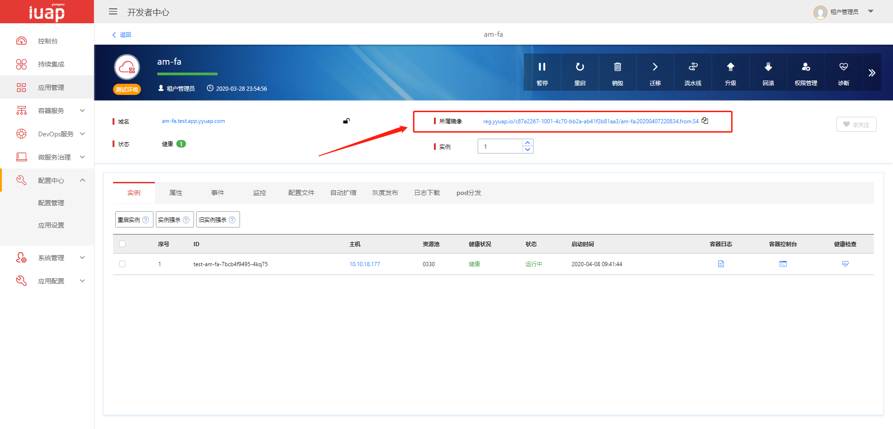
Task: Open host link 10.10.18.177
Action: (x=365, y=264)
